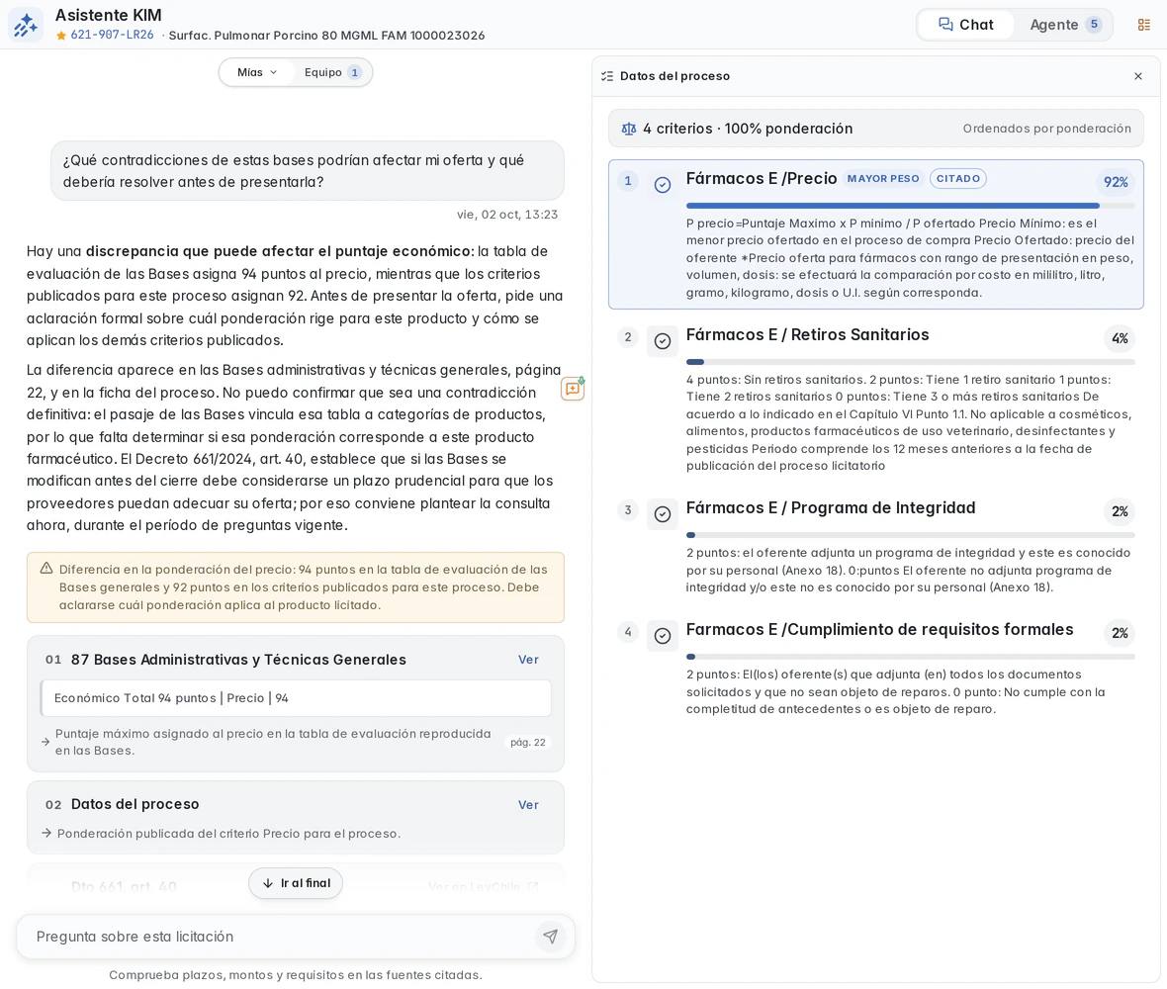The image size is (1167, 989).
Task: Click the external link icon next to Ver en LeyChile
Action: point(533,886)
